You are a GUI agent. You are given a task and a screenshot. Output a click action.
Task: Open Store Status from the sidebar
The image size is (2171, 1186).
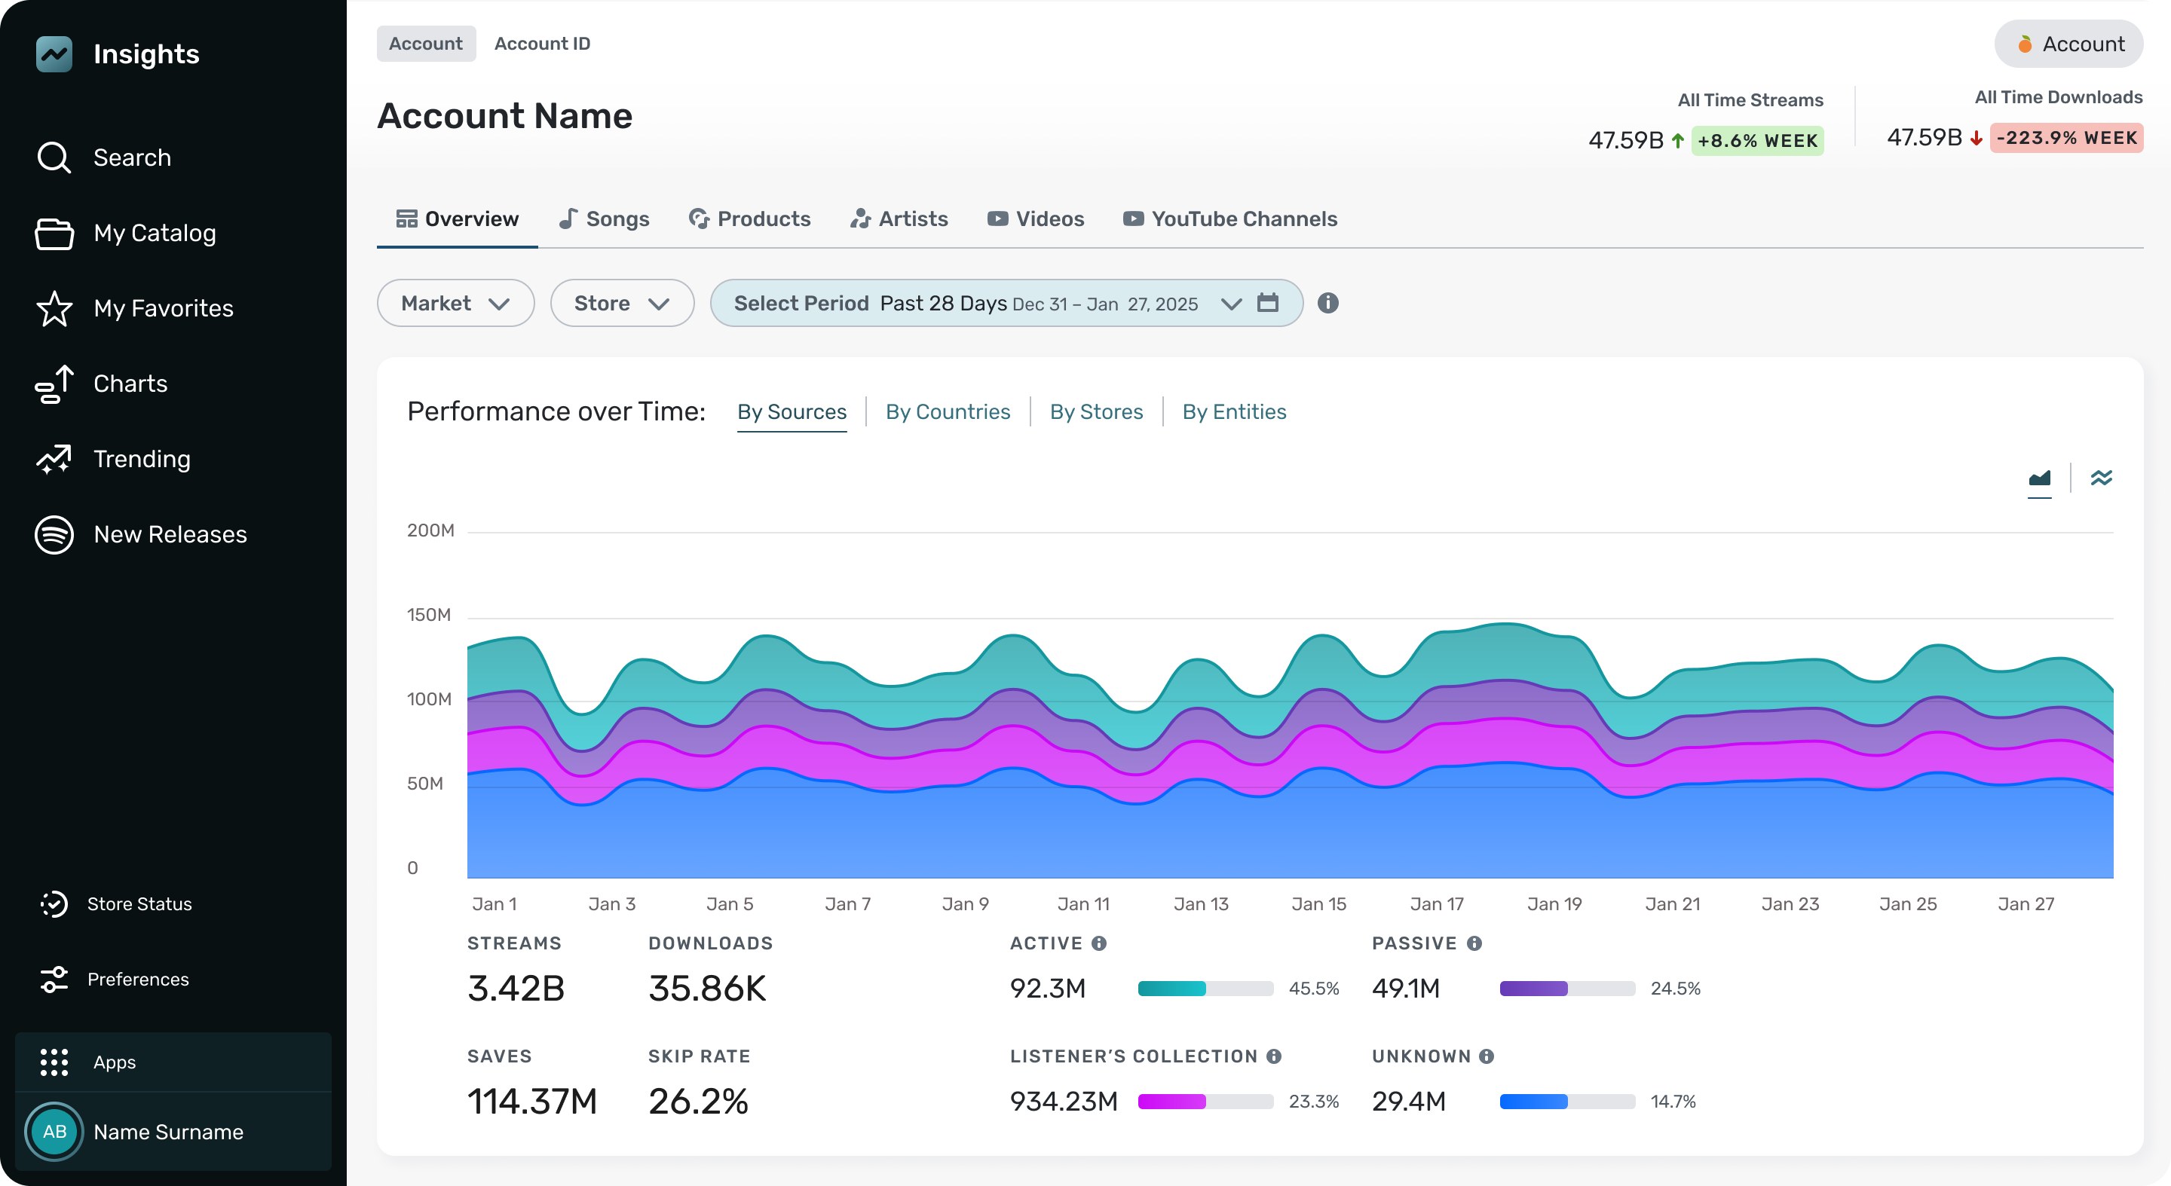pyautogui.click(x=139, y=903)
